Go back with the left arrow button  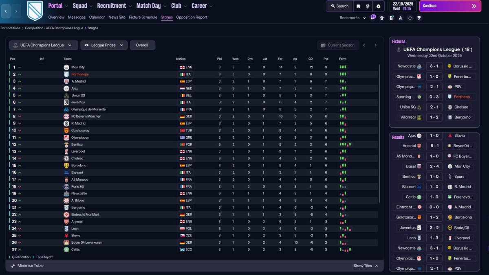(x=6, y=11)
